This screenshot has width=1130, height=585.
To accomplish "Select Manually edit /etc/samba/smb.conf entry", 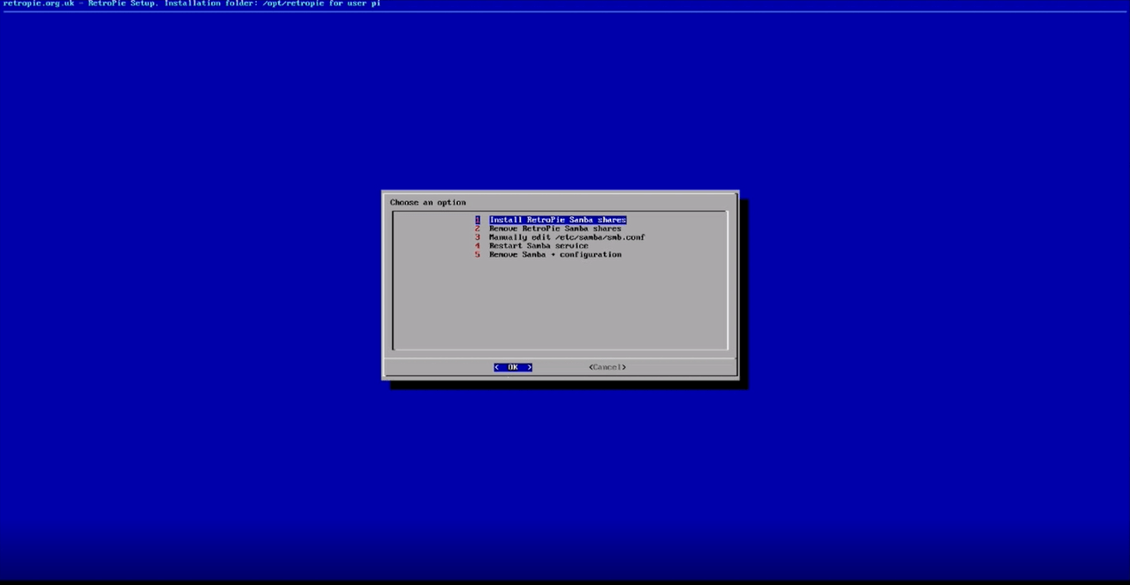I will tap(567, 237).
